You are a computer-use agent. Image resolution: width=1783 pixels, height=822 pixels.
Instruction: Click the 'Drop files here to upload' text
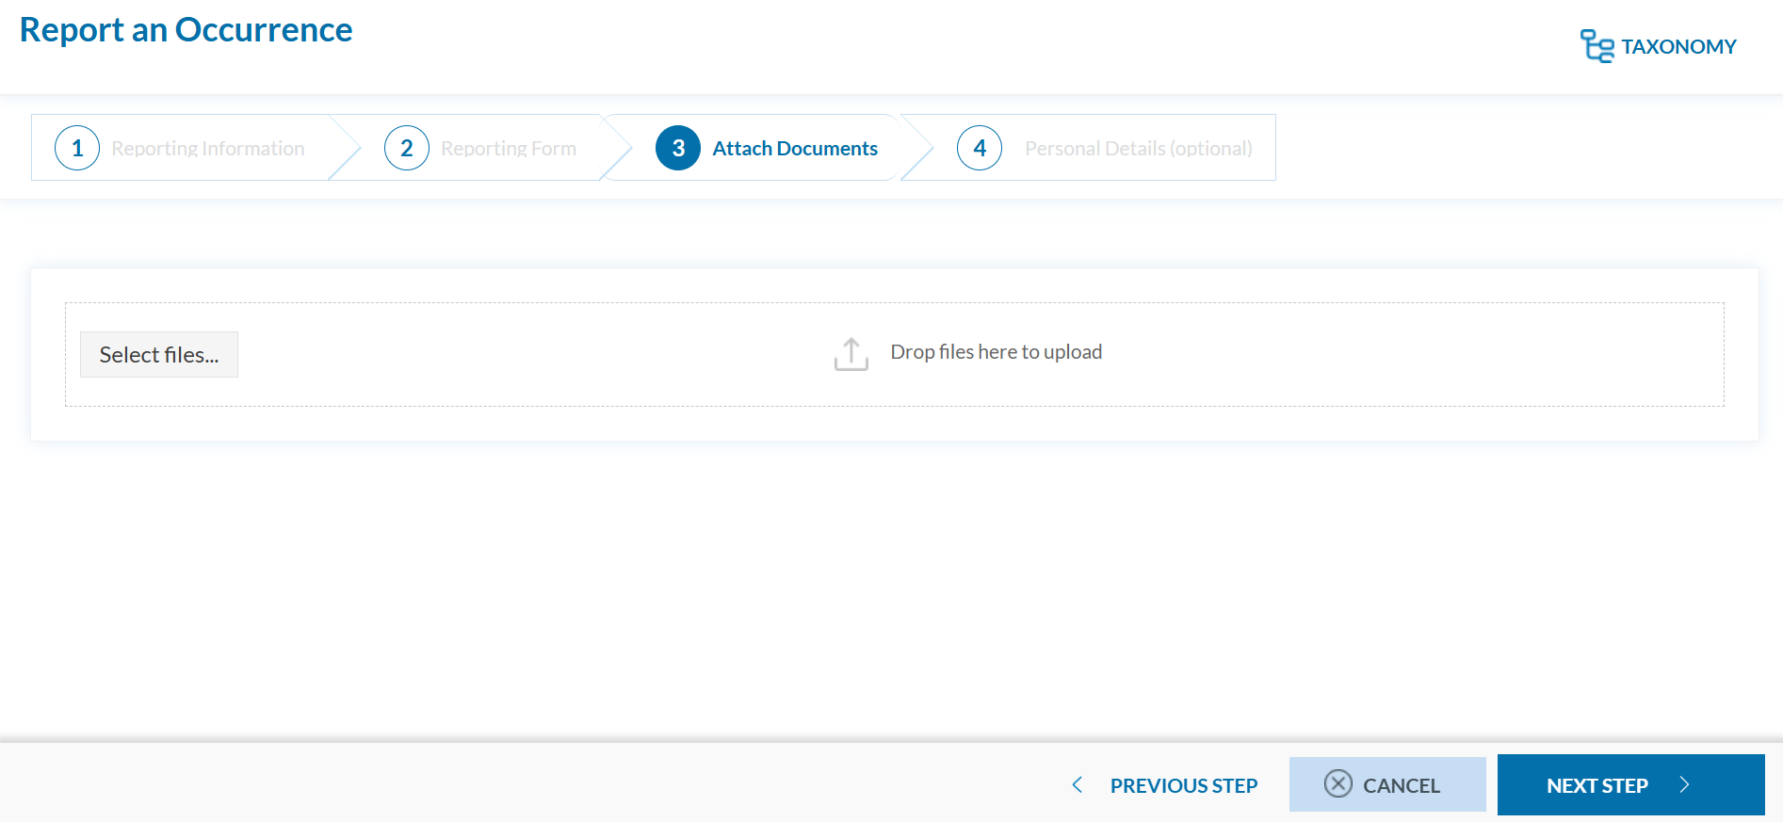[997, 352]
